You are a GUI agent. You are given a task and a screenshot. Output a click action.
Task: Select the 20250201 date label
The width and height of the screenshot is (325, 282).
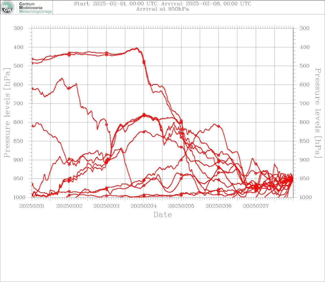coord(32,206)
